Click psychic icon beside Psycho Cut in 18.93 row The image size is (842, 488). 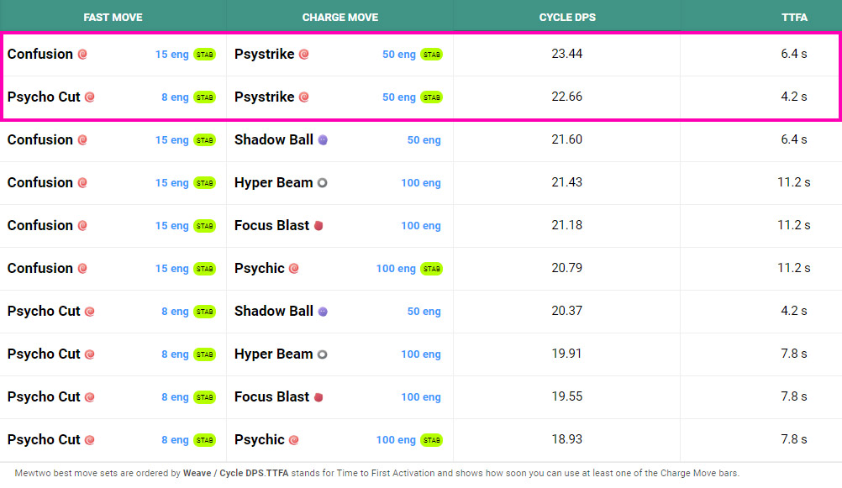pyautogui.click(x=90, y=440)
